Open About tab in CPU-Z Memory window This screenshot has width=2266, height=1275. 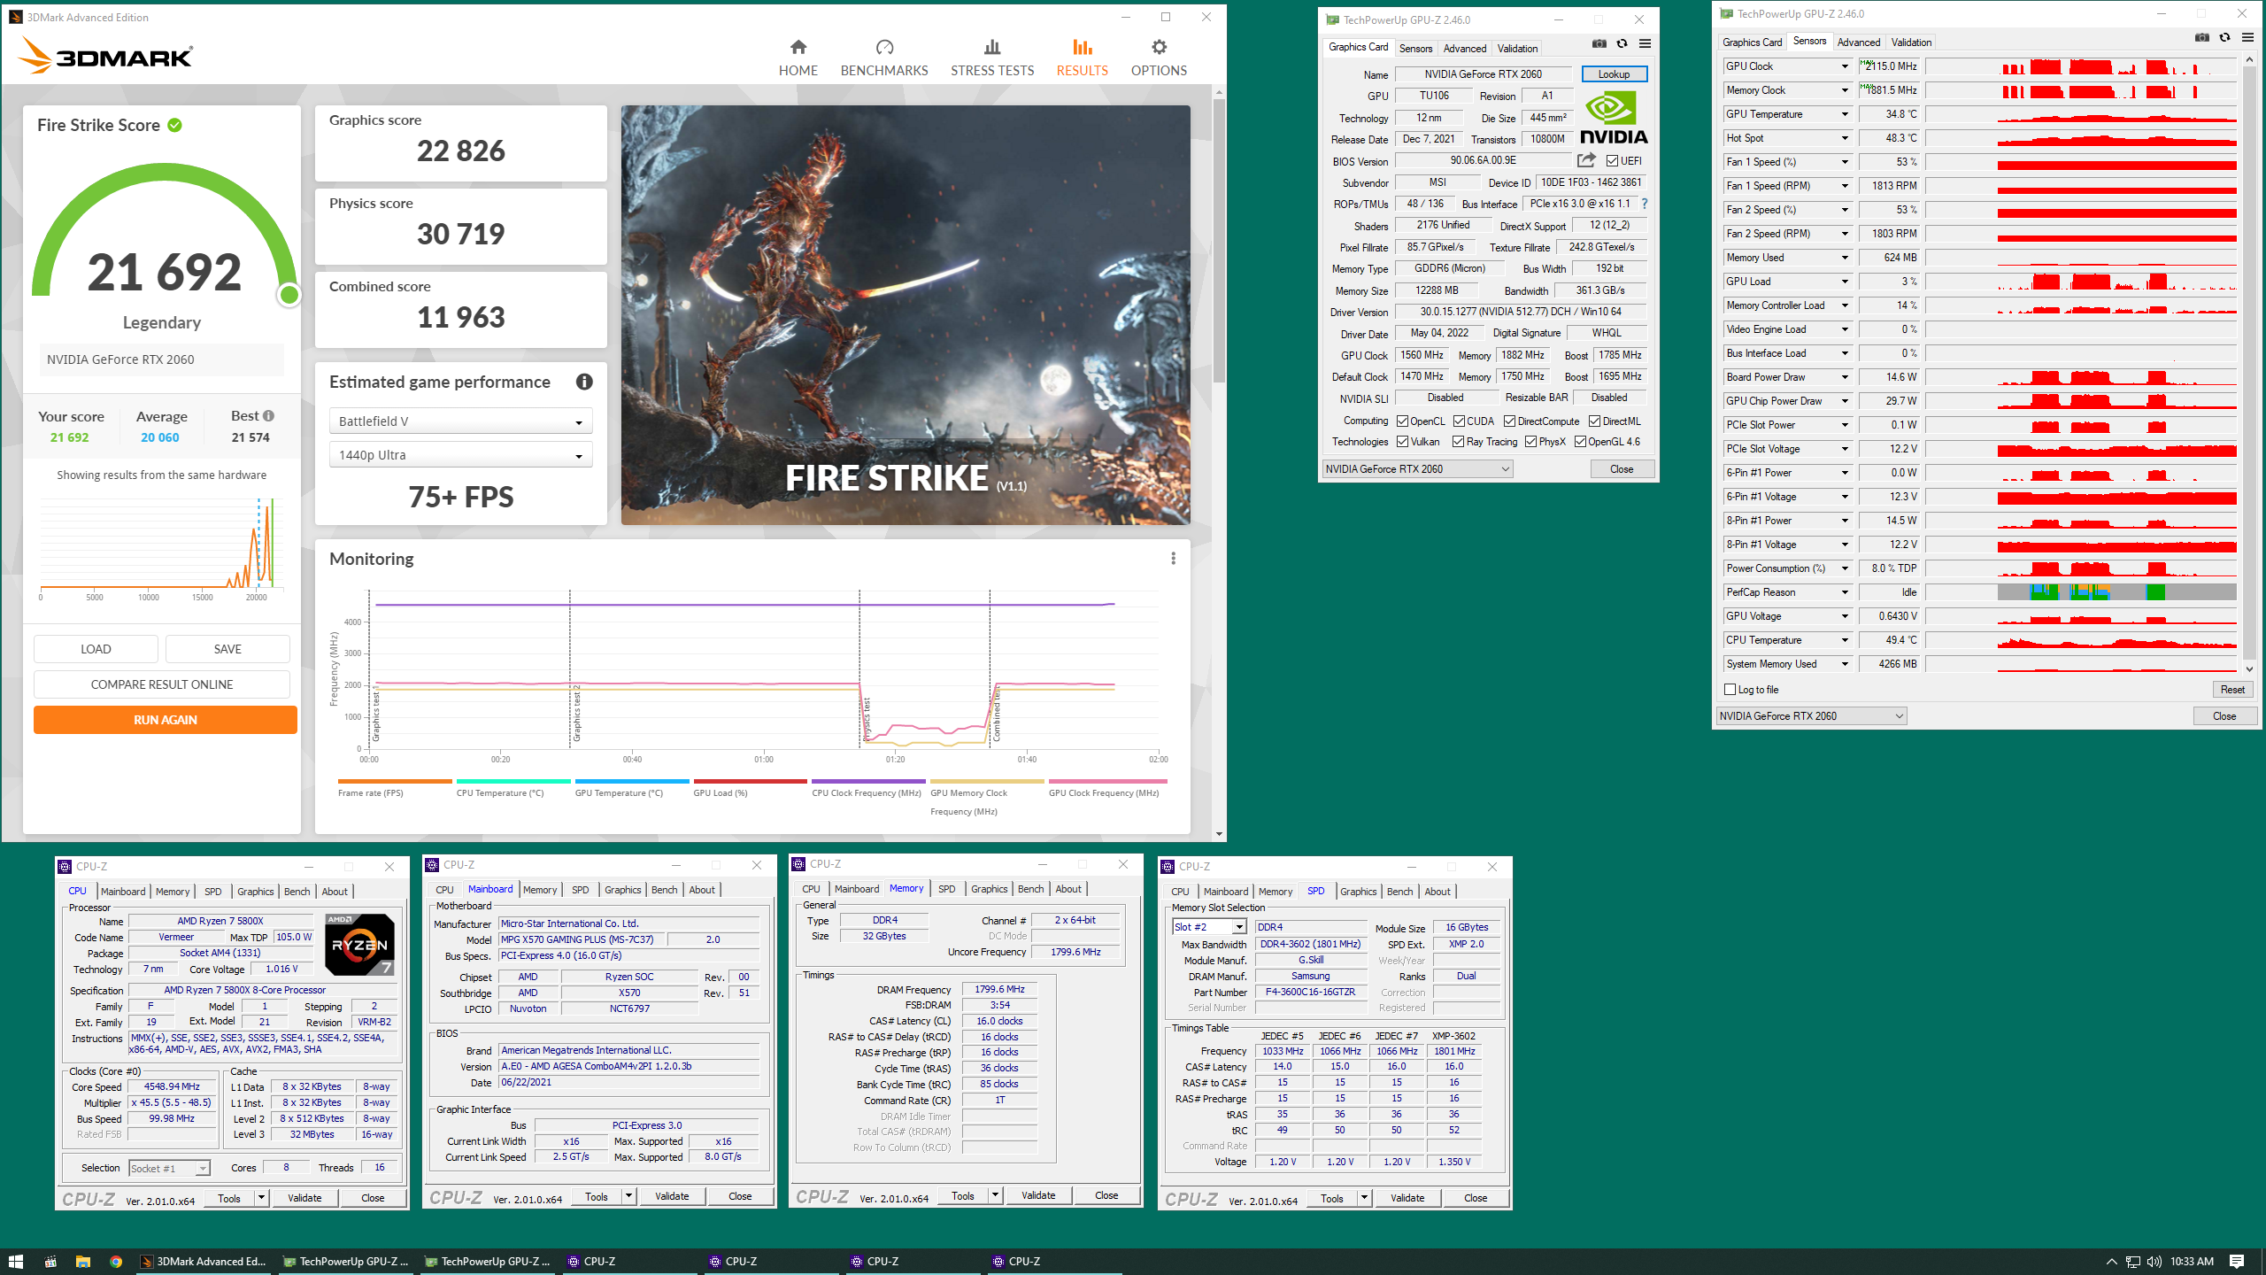(x=1067, y=889)
